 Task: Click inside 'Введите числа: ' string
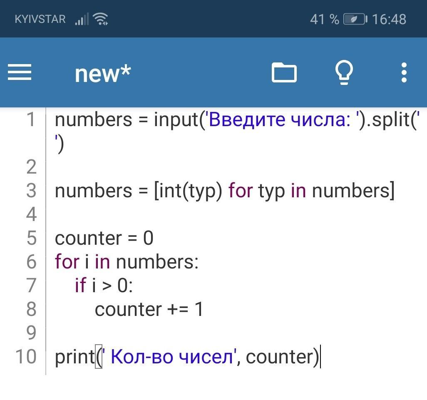[280, 120]
